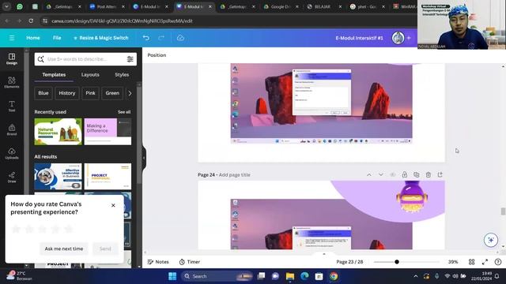The image size is (506, 284).
Task: Click the template search field
Action: [x=85, y=59]
